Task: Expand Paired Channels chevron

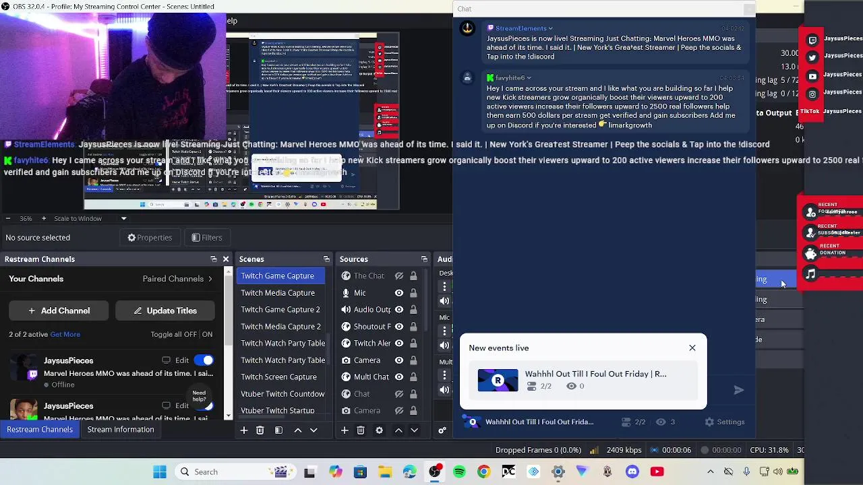Action: tap(210, 279)
